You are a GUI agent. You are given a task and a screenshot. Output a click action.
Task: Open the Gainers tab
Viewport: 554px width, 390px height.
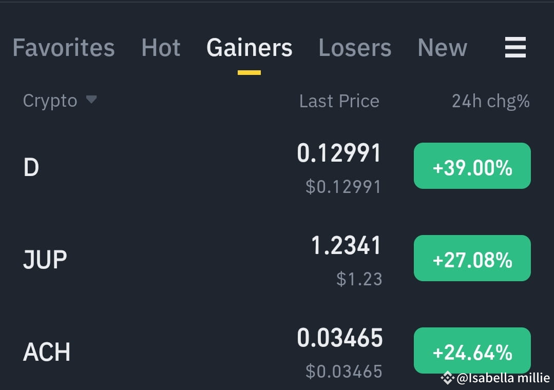(x=249, y=47)
